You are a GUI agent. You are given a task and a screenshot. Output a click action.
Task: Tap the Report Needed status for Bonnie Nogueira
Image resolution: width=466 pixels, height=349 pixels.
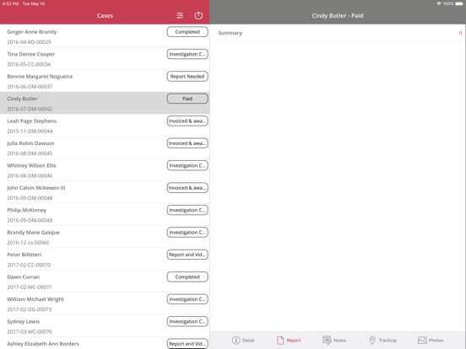tap(187, 76)
